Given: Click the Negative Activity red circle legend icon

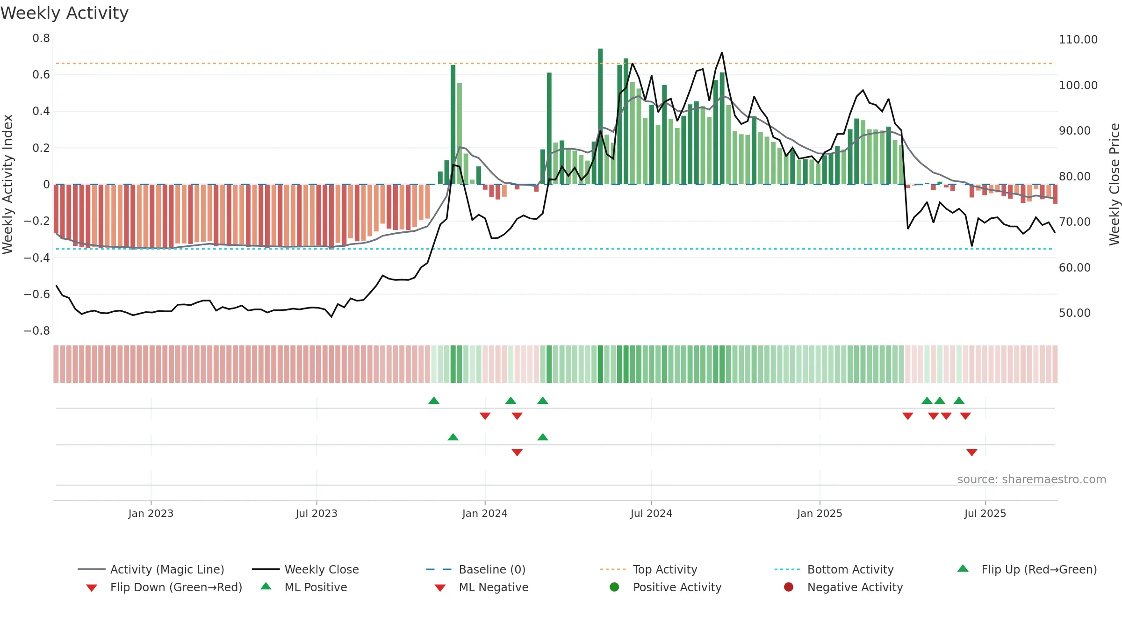Looking at the screenshot, I should click(x=789, y=587).
